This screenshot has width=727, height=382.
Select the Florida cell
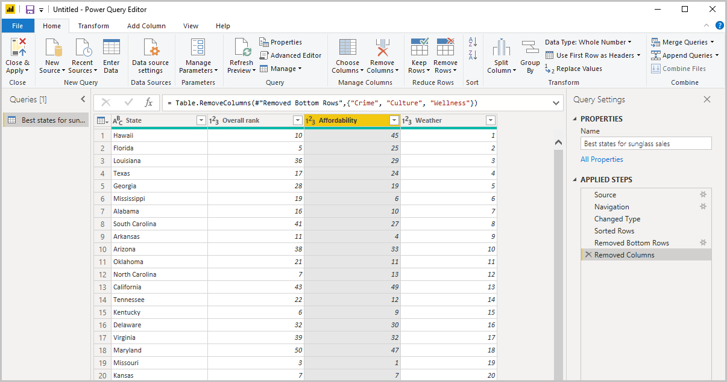[x=159, y=148]
